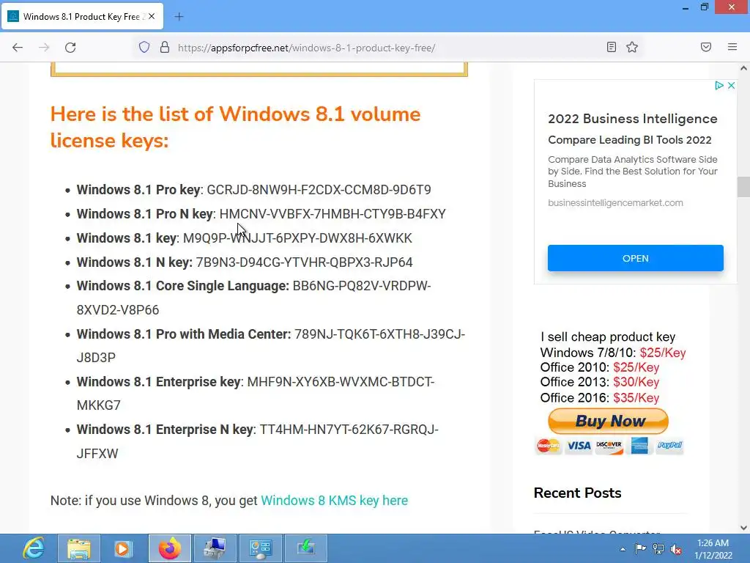This screenshot has height=563, width=750.
Task: Click the OPEN ad button
Action: click(635, 259)
